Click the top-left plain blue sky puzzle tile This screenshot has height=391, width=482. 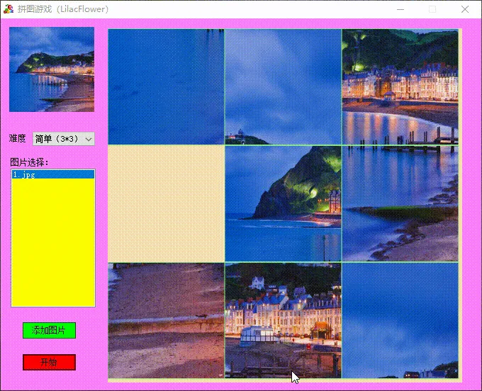166,86
